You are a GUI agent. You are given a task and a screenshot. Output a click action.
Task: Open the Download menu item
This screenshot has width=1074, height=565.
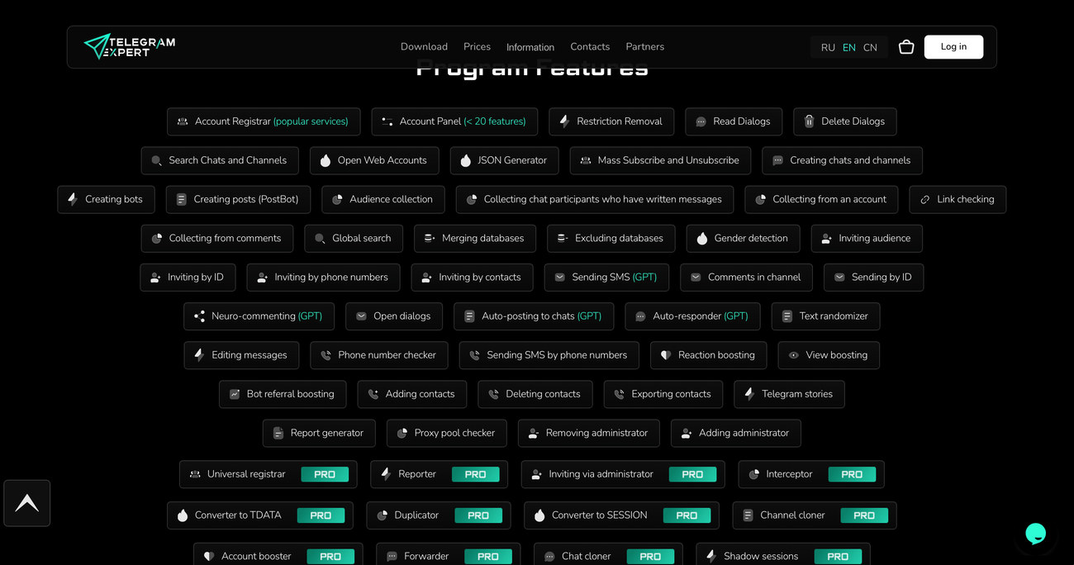[x=424, y=47]
